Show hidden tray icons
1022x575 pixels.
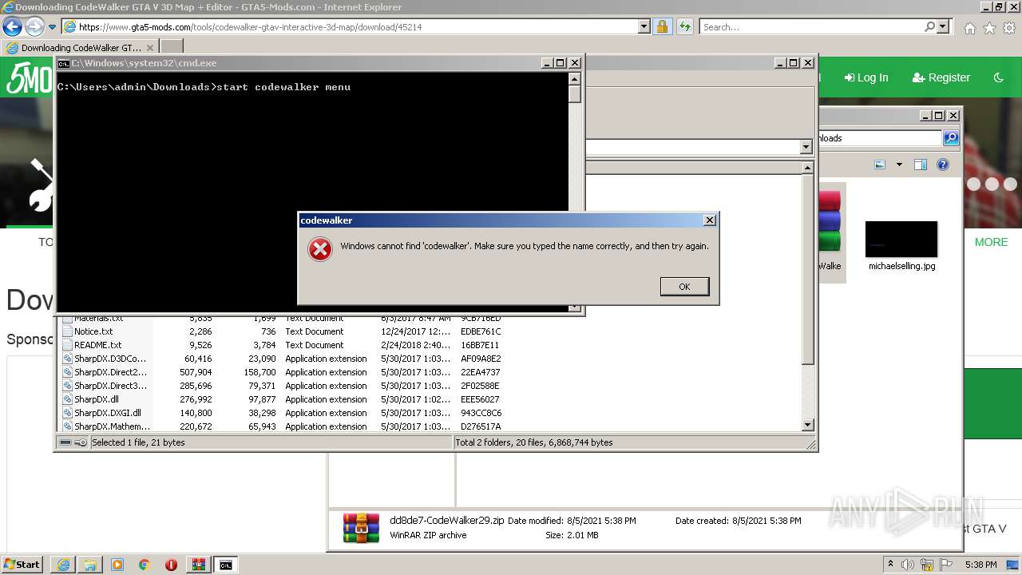coord(890,565)
